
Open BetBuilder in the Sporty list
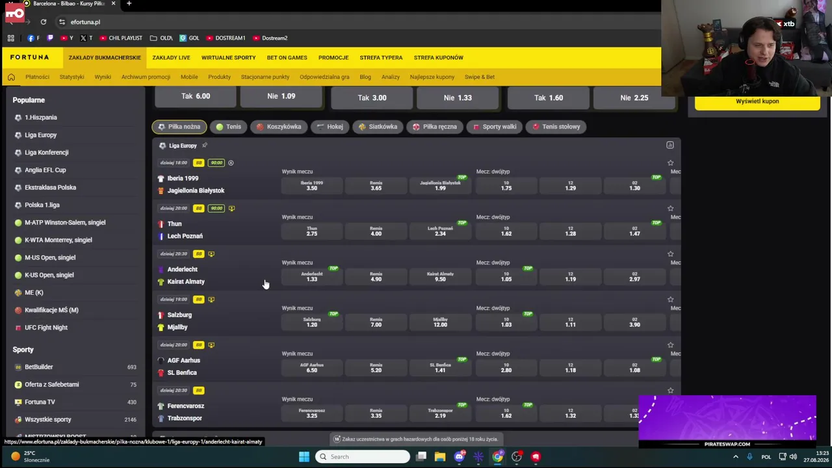tap(38, 367)
